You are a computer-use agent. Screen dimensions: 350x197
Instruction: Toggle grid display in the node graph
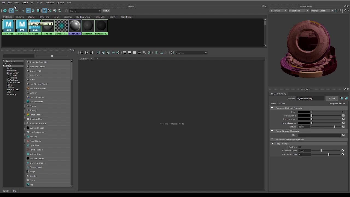click(156, 53)
